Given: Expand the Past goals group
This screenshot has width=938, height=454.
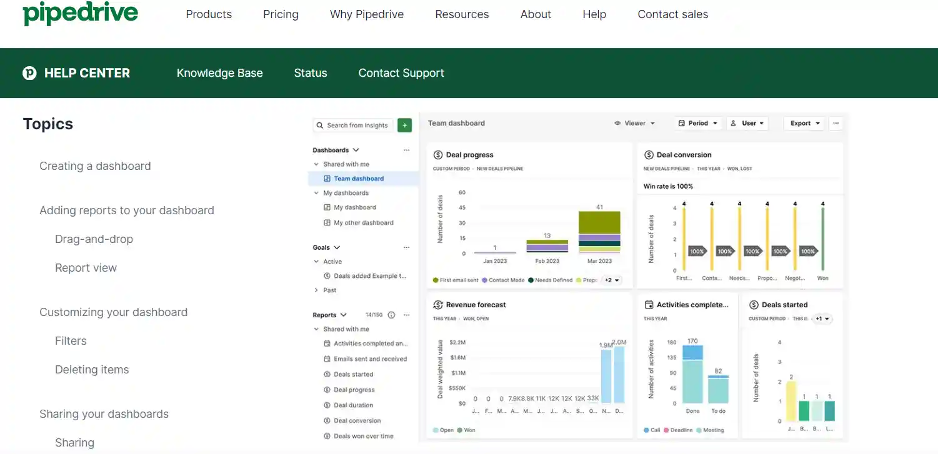Looking at the screenshot, I should coord(316,290).
